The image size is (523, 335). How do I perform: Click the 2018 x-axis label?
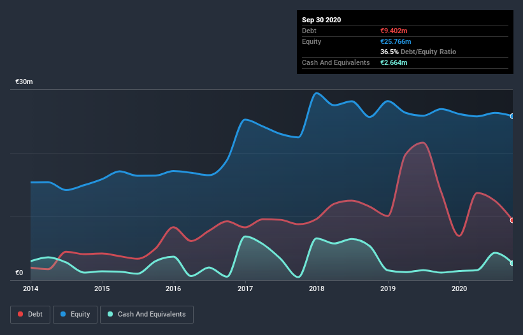coord(317,289)
